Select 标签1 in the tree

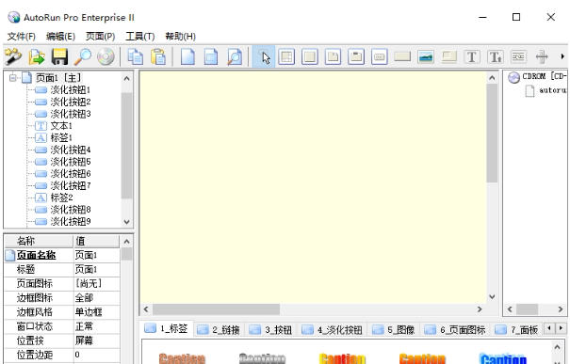tap(61, 137)
